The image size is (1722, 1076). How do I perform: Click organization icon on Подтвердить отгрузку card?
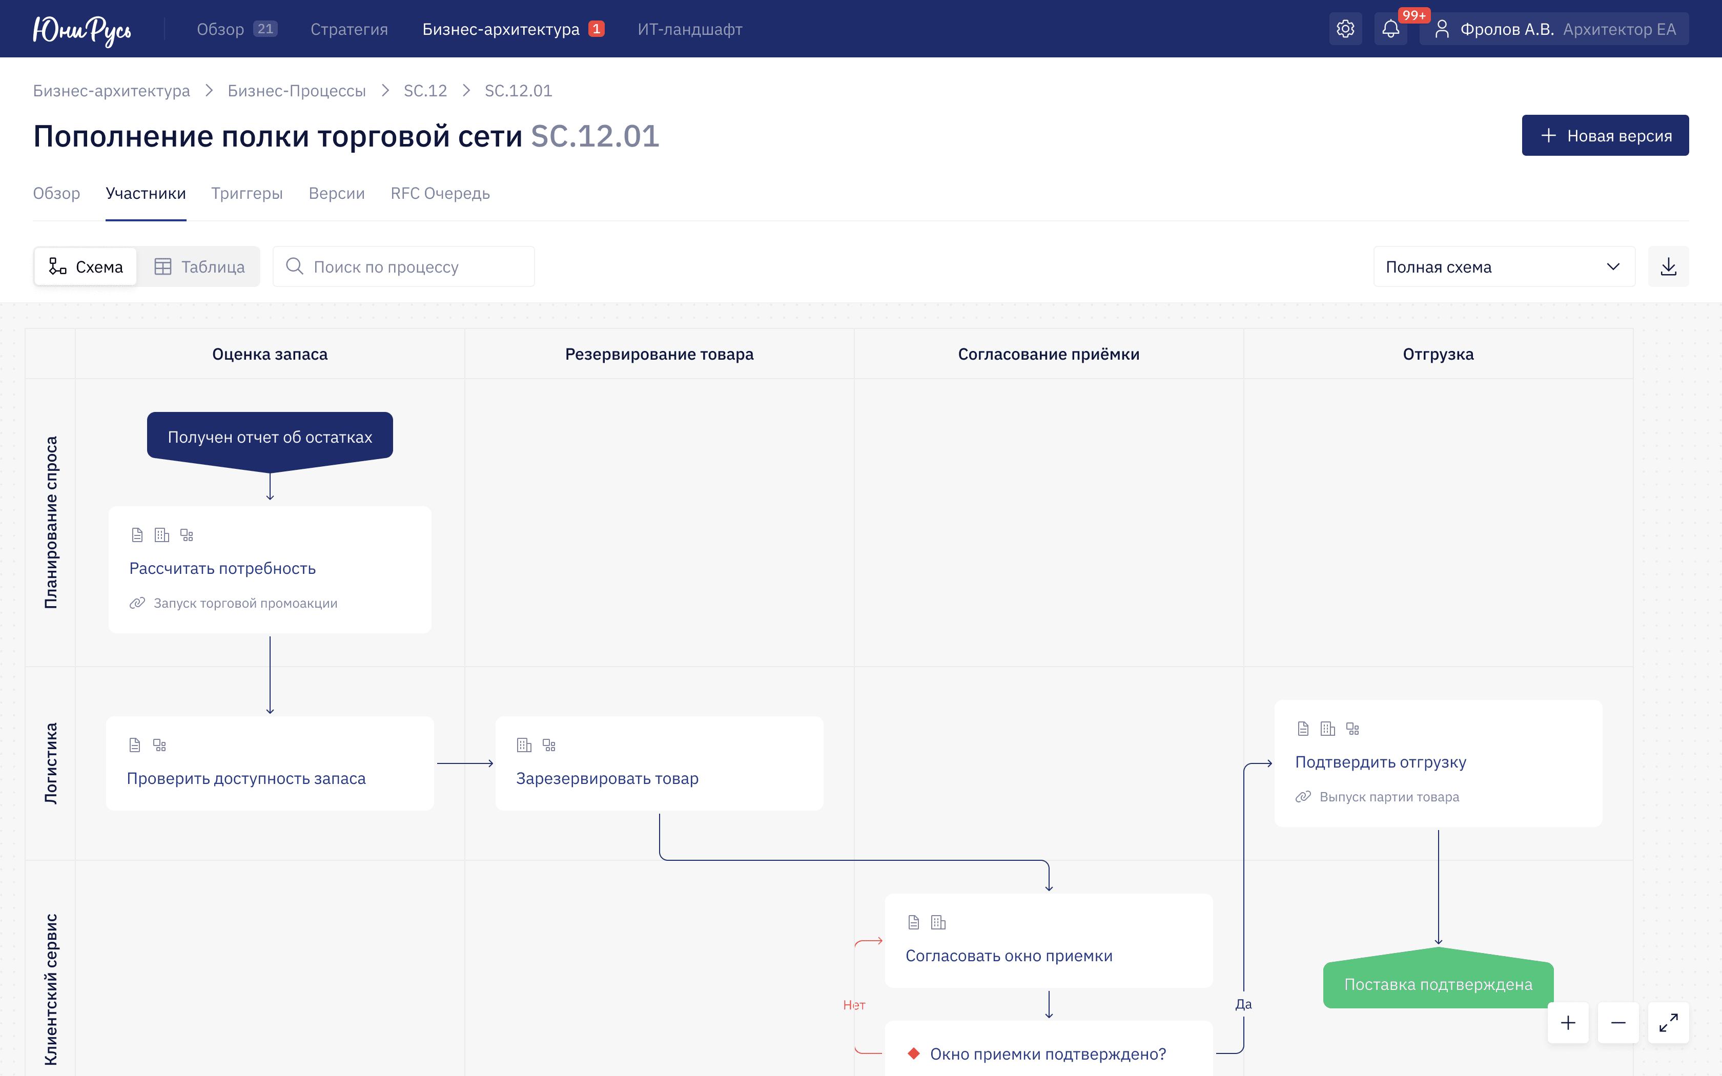[x=1328, y=729]
